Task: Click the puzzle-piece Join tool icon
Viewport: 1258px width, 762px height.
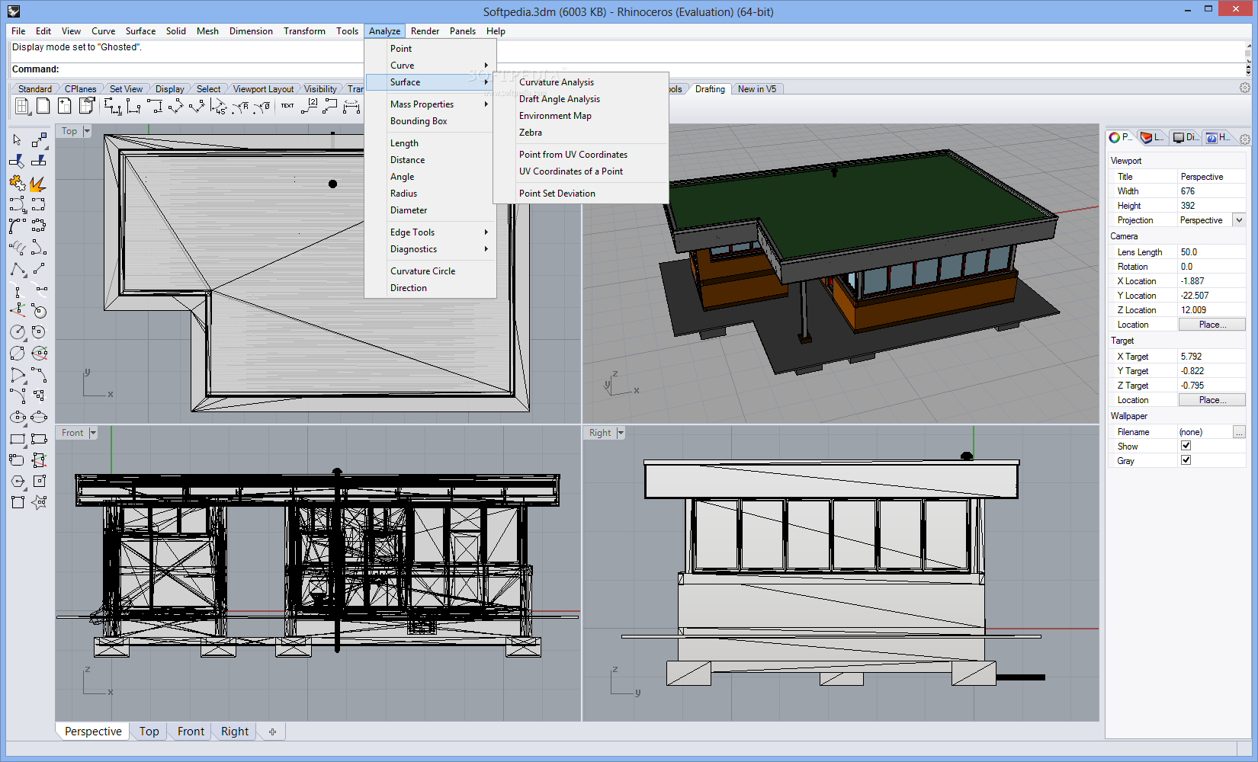Action: 18,183
